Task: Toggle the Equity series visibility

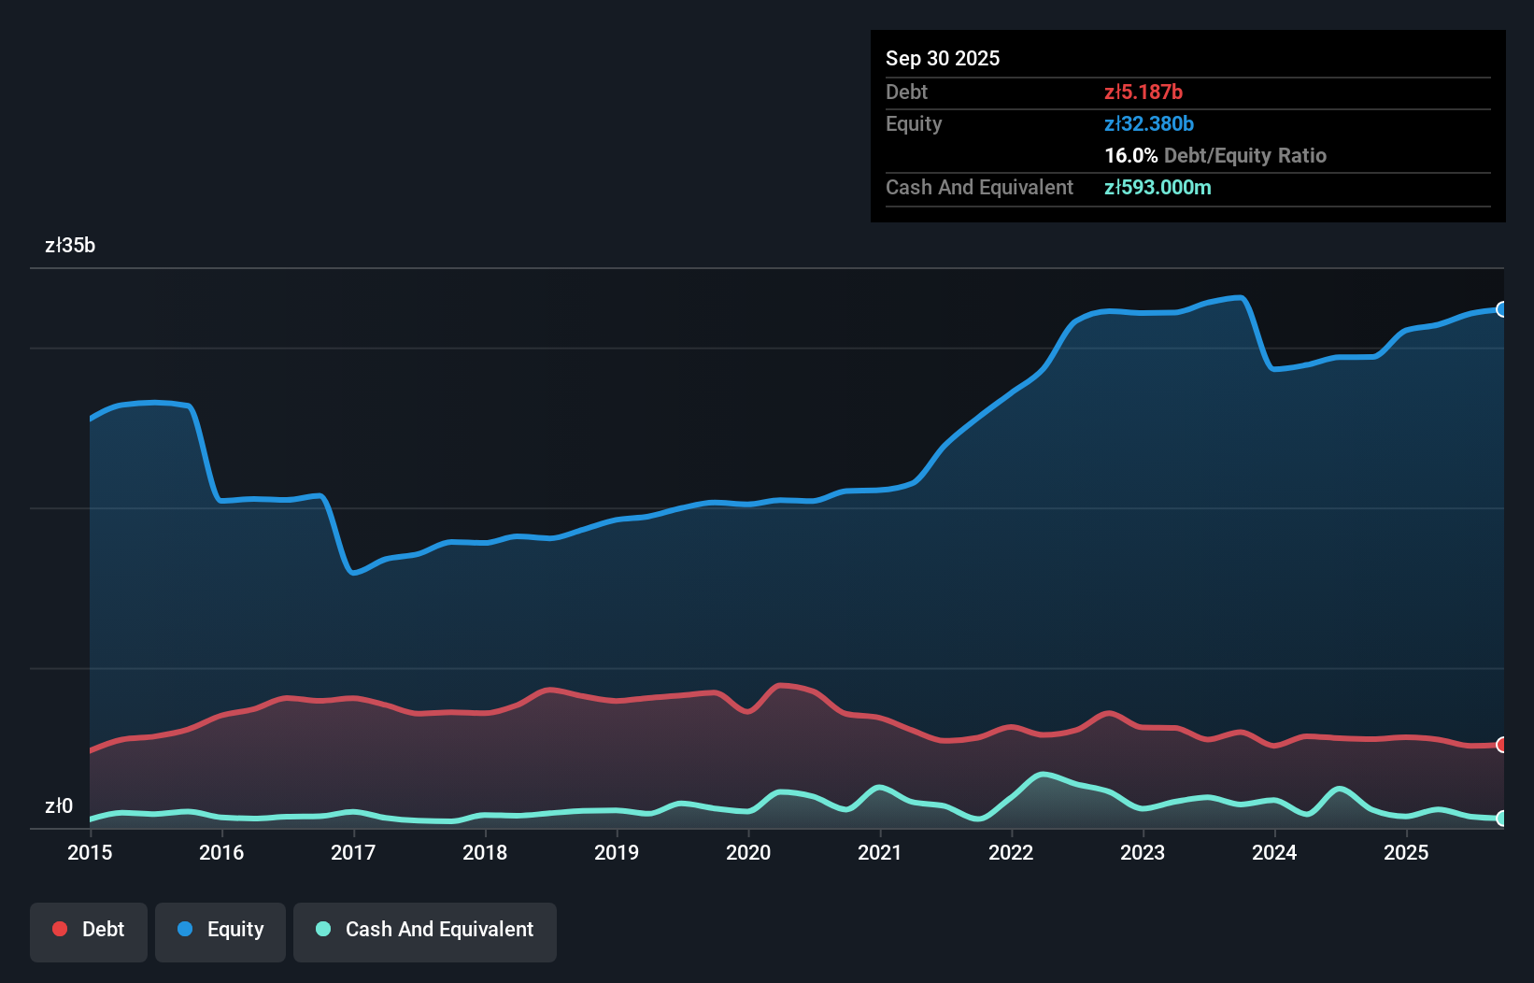Action: (x=220, y=932)
